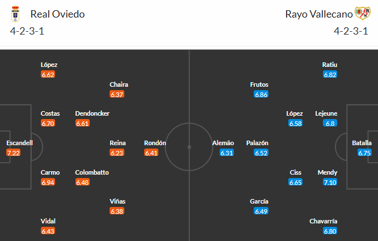Click the Rayo Vallecano club crest
The image size is (378, 241).
pos(362,14)
